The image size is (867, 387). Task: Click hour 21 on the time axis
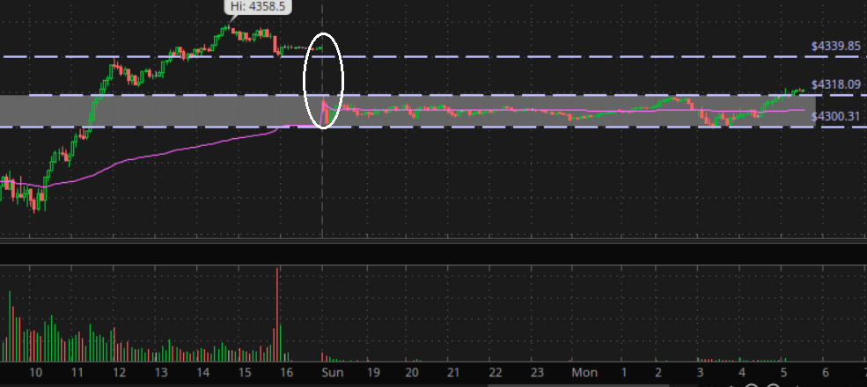tap(452, 372)
